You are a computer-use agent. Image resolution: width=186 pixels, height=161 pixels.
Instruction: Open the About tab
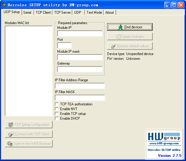point(110,12)
